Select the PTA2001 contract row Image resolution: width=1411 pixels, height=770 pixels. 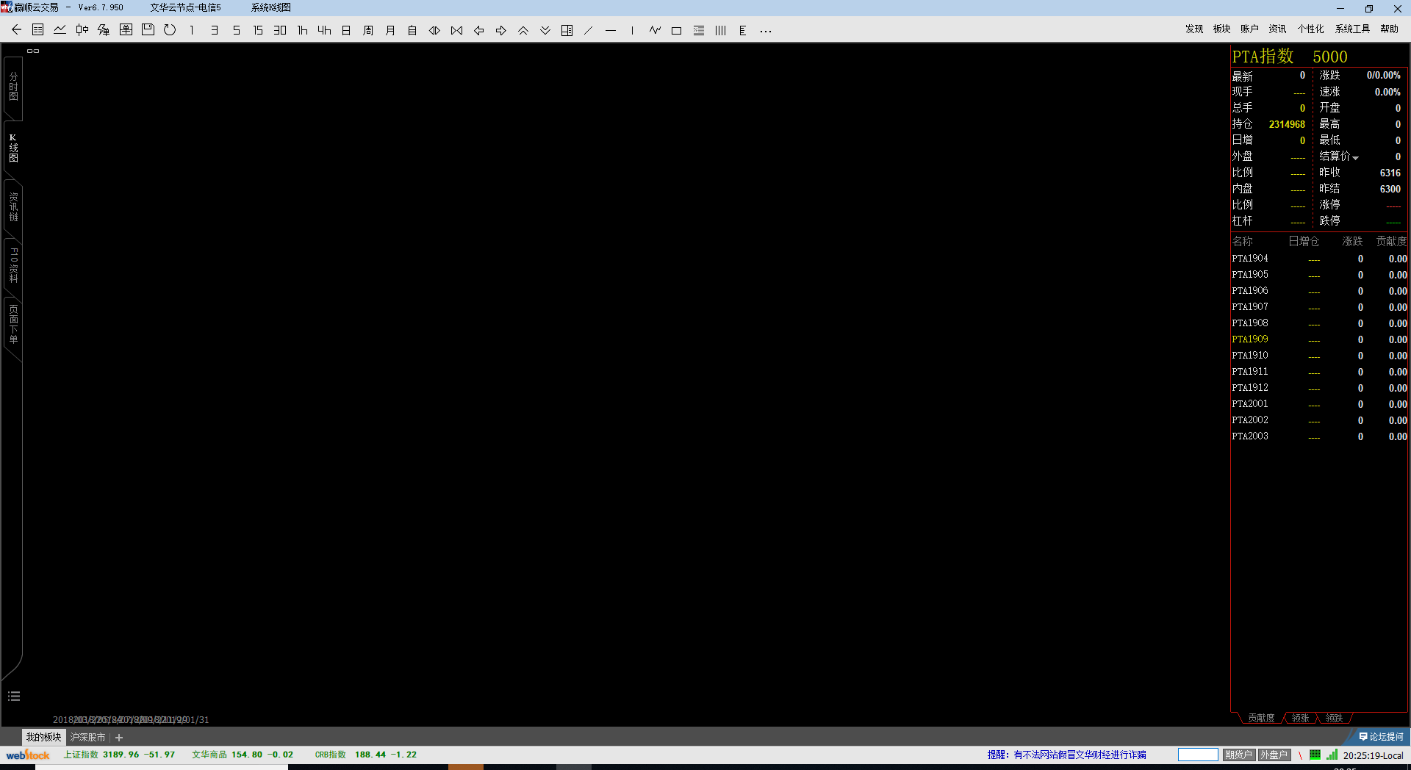pyautogui.click(x=1319, y=404)
